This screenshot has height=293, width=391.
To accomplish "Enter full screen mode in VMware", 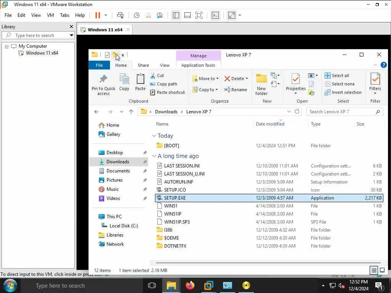I will 199,15.
